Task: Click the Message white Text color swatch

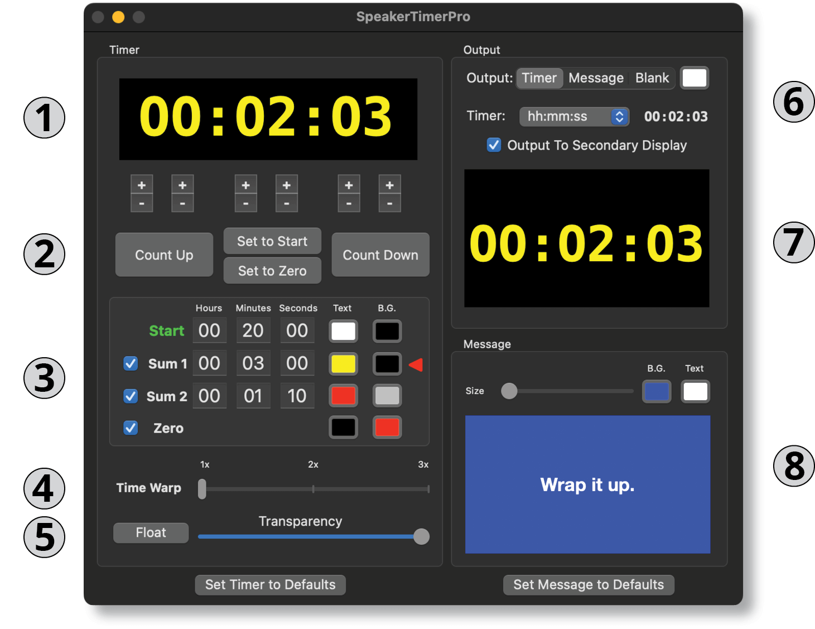Action: 696,391
